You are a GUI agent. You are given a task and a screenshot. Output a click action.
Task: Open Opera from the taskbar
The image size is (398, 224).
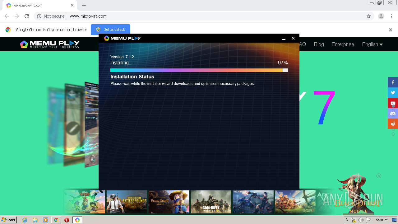pos(67,220)
